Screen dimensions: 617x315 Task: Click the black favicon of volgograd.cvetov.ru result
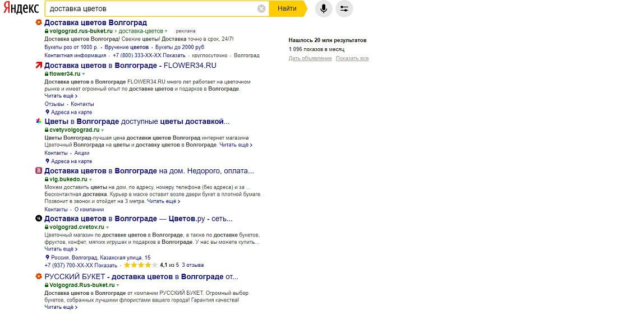coord(39,218)
